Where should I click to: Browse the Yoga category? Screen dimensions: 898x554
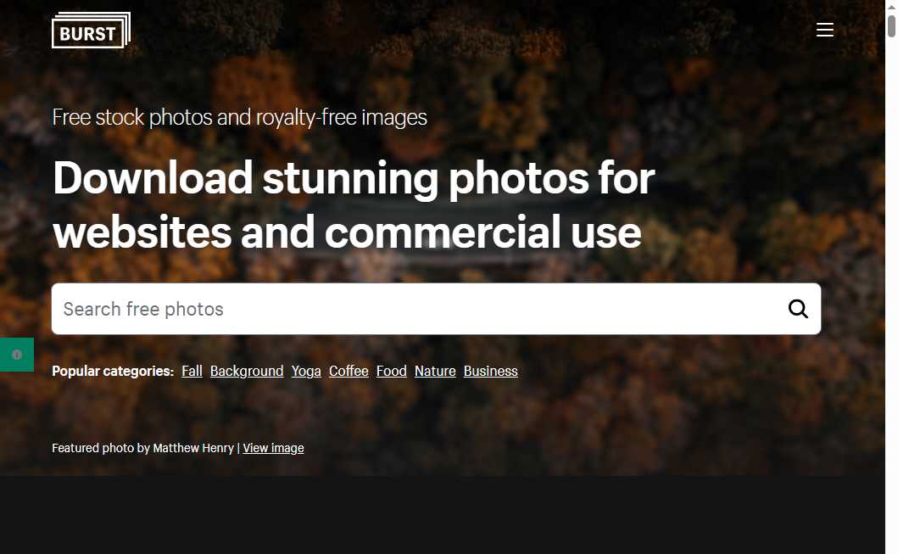point(306,372)
